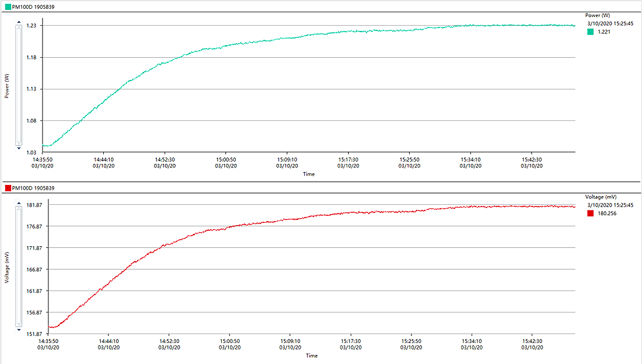Click the 1.221 power readout value
Viewport: 642px width, 364px height.
coord(605,32)
